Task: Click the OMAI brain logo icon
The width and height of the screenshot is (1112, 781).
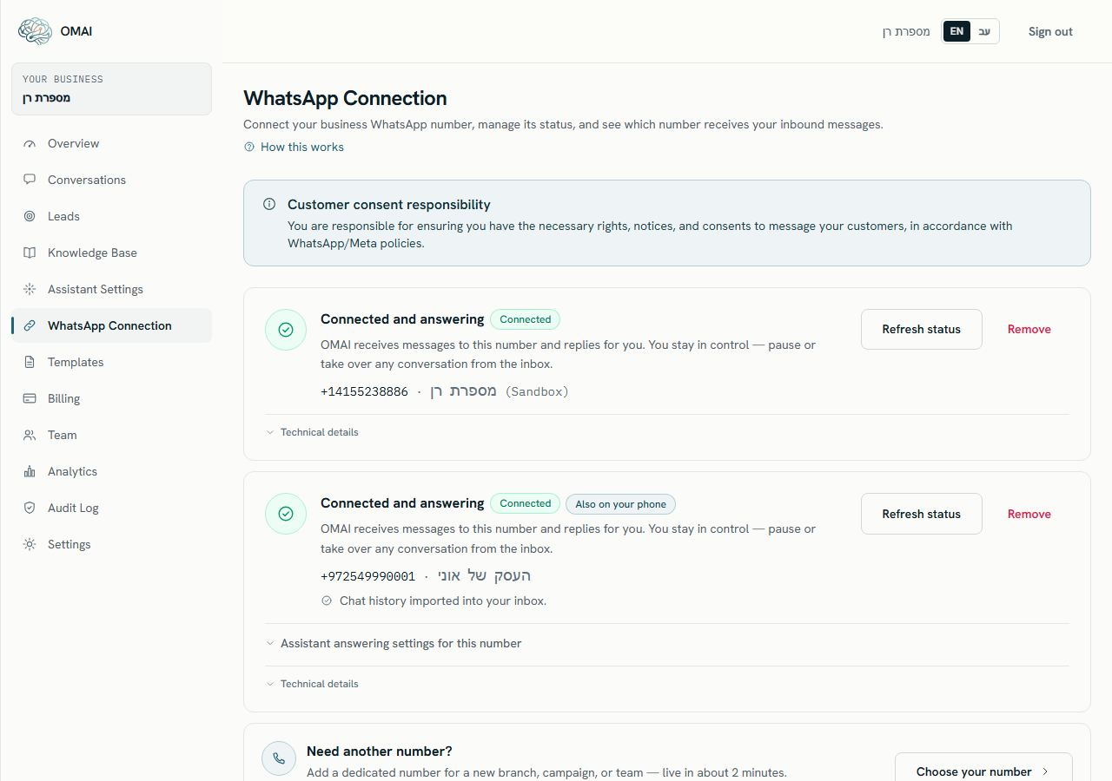Action: coord(35,31)
